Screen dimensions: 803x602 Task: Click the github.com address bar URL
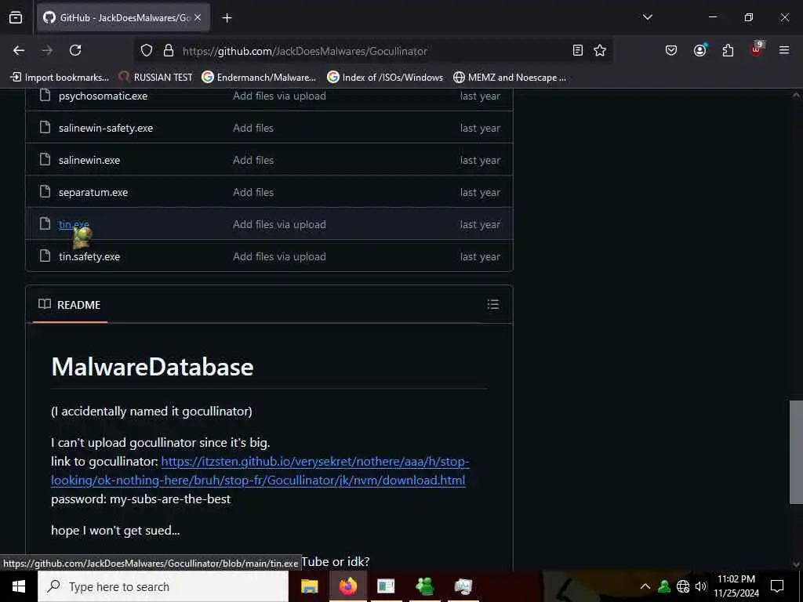305,51
